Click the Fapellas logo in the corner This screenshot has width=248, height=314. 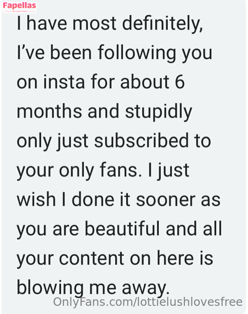coord(19,6)
